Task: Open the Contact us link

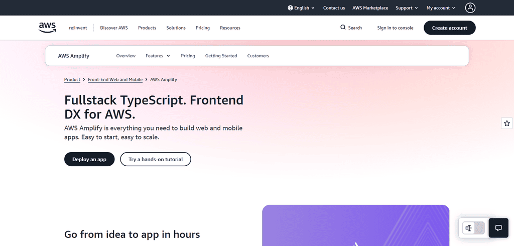Action: (334, 8)
